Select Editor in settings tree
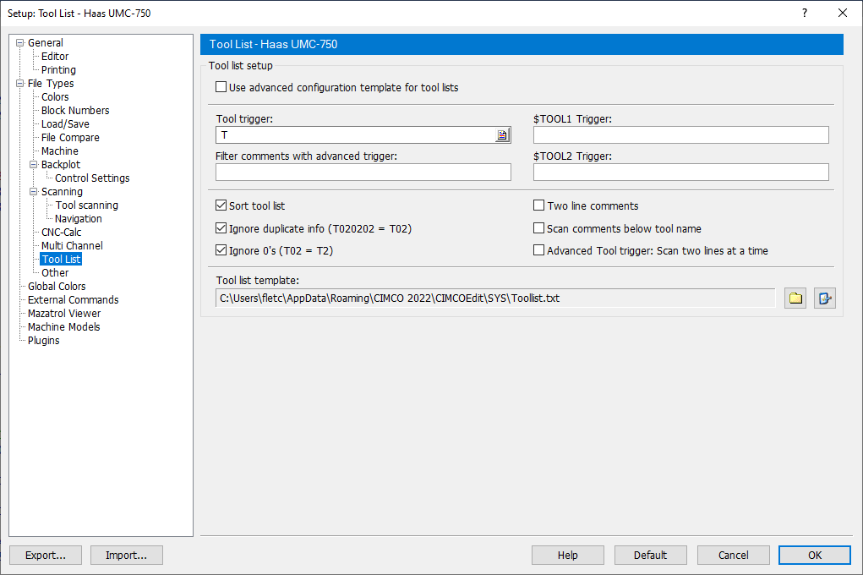Screen dimensions: 863x575 click(x=55, y=56)
